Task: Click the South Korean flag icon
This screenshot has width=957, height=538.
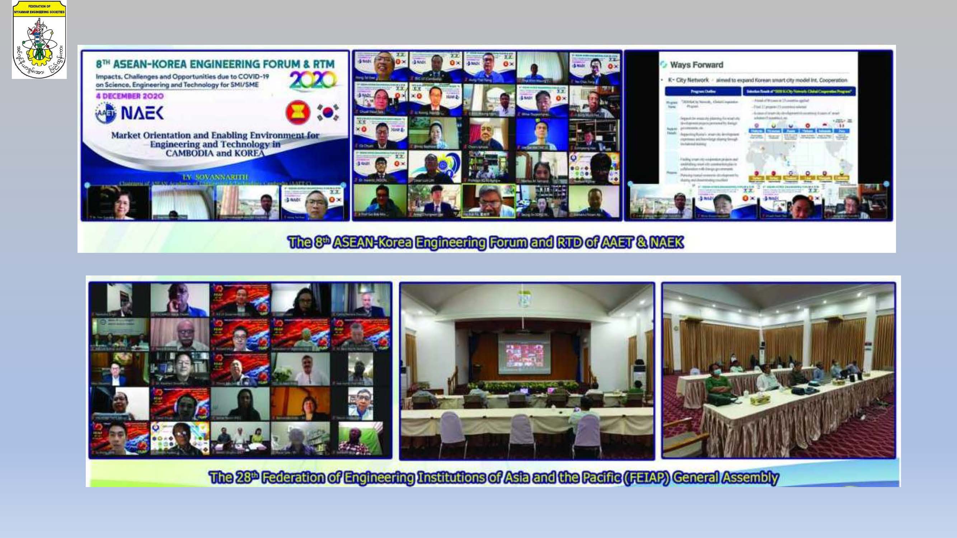Action: pyautogui.click(x=328, y=113)
